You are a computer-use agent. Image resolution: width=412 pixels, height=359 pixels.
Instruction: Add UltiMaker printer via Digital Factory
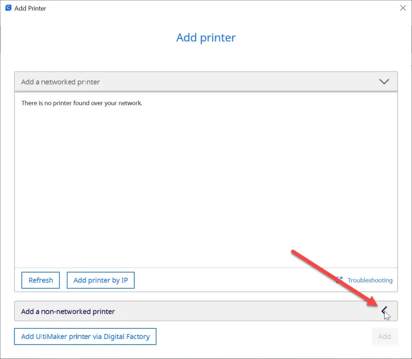tap(85, 336)
